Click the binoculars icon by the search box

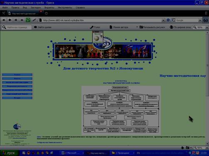click(205, 20)
